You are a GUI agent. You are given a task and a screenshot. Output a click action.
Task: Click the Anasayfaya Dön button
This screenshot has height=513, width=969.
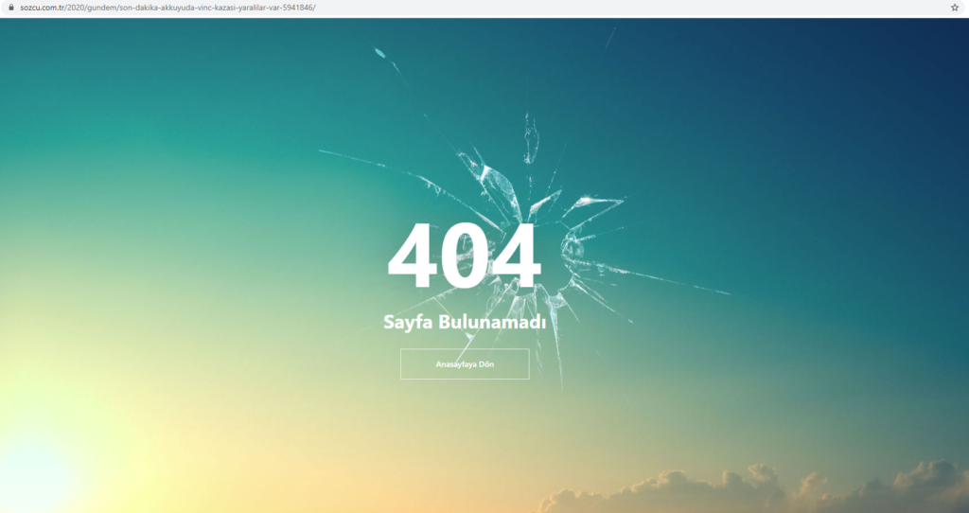[x=465, y=364]
